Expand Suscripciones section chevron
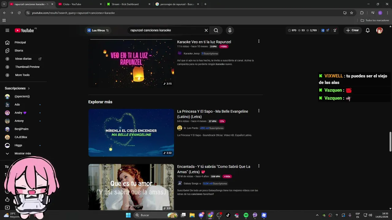392x220 pixels. click(x=29, y=88)
